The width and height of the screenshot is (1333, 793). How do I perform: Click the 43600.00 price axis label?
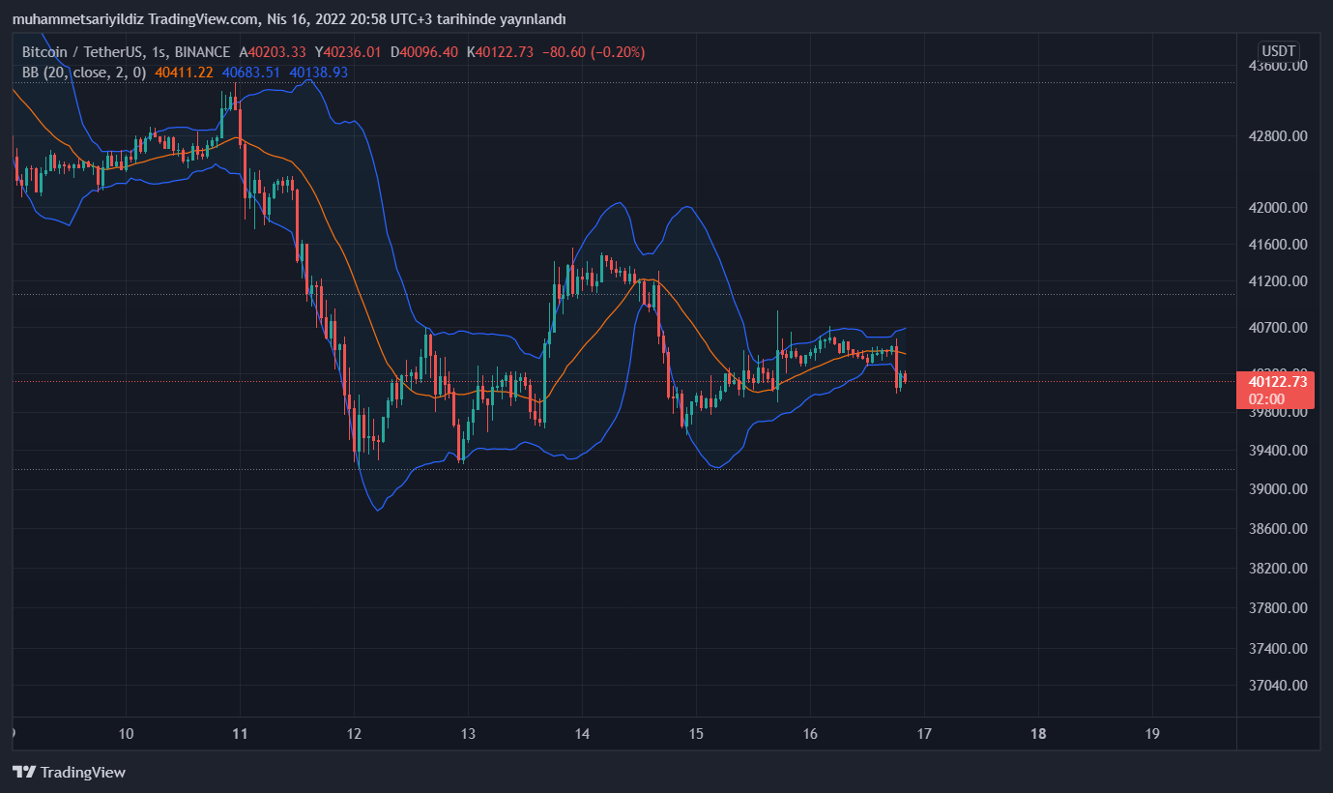pyautogui.click(x=1278, y=66)
